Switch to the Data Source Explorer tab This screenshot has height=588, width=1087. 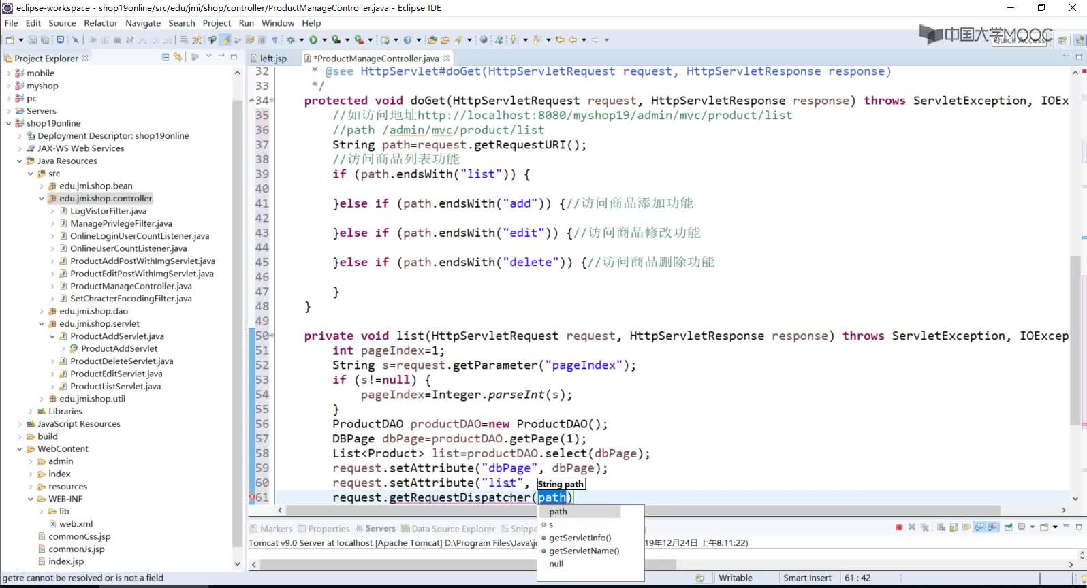tap(448, 529)
